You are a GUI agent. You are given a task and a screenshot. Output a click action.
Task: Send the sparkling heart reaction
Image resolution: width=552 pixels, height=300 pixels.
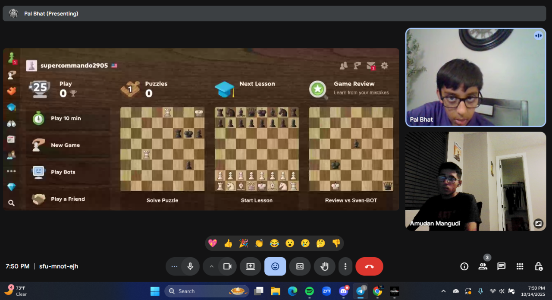[x=213, y=243]
